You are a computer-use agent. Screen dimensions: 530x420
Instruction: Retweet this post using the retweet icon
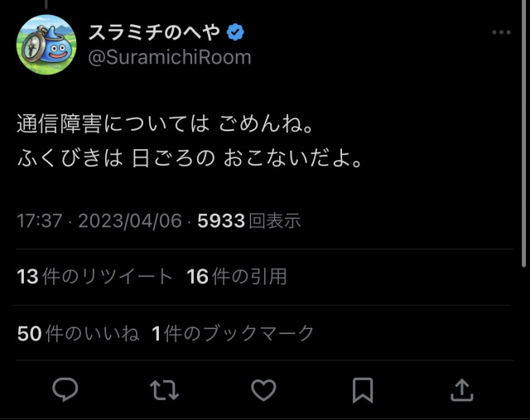[x=164, y=390]
